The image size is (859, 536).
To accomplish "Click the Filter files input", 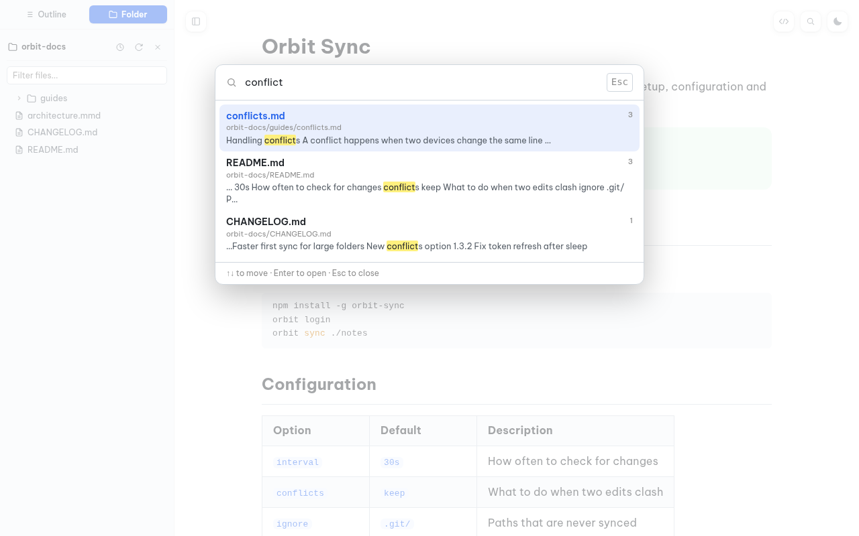I will pyautogui.click(x=87, y=75).
